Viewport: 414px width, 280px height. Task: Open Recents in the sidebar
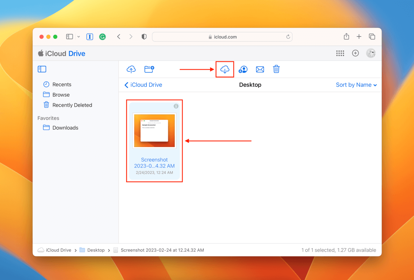click(x=61, y=85)
